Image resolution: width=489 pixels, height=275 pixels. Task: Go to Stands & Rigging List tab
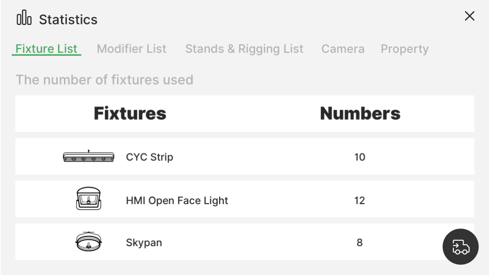(x=244, y=49)
